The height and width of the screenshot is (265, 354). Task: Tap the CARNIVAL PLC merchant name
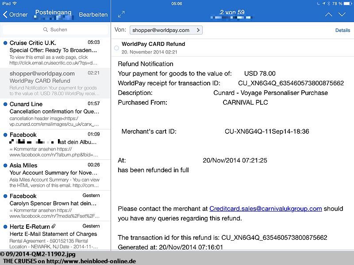[x=245, y=102]
